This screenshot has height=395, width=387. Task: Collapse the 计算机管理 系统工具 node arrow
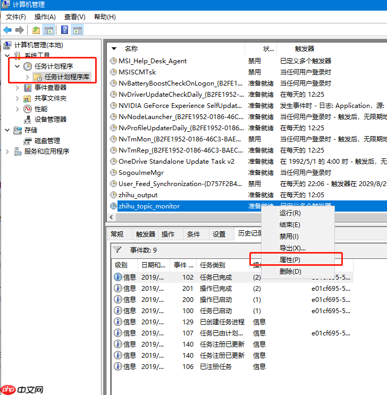click(x=7, y=55)
